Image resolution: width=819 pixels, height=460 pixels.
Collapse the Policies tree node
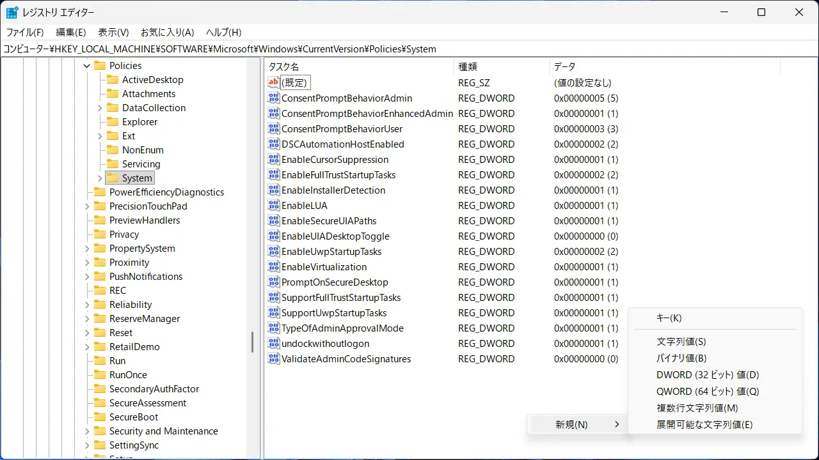(87, 65)
